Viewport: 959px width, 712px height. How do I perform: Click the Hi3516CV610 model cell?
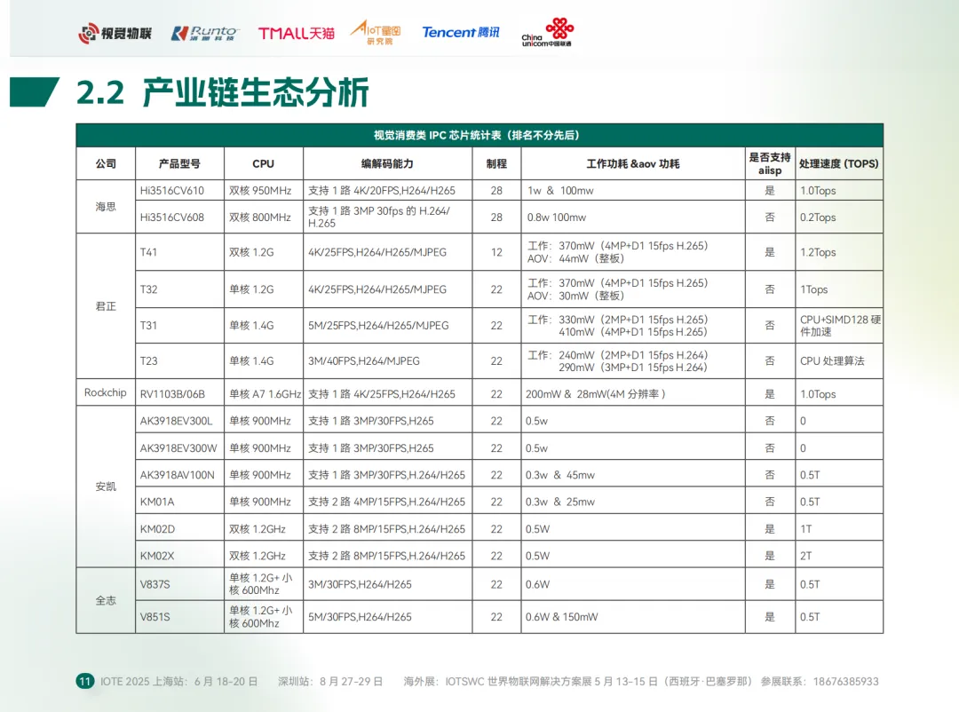pyautogui.click(x=179, y=190)
